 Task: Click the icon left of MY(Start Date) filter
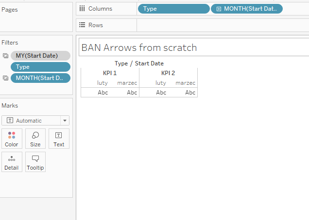5,56
